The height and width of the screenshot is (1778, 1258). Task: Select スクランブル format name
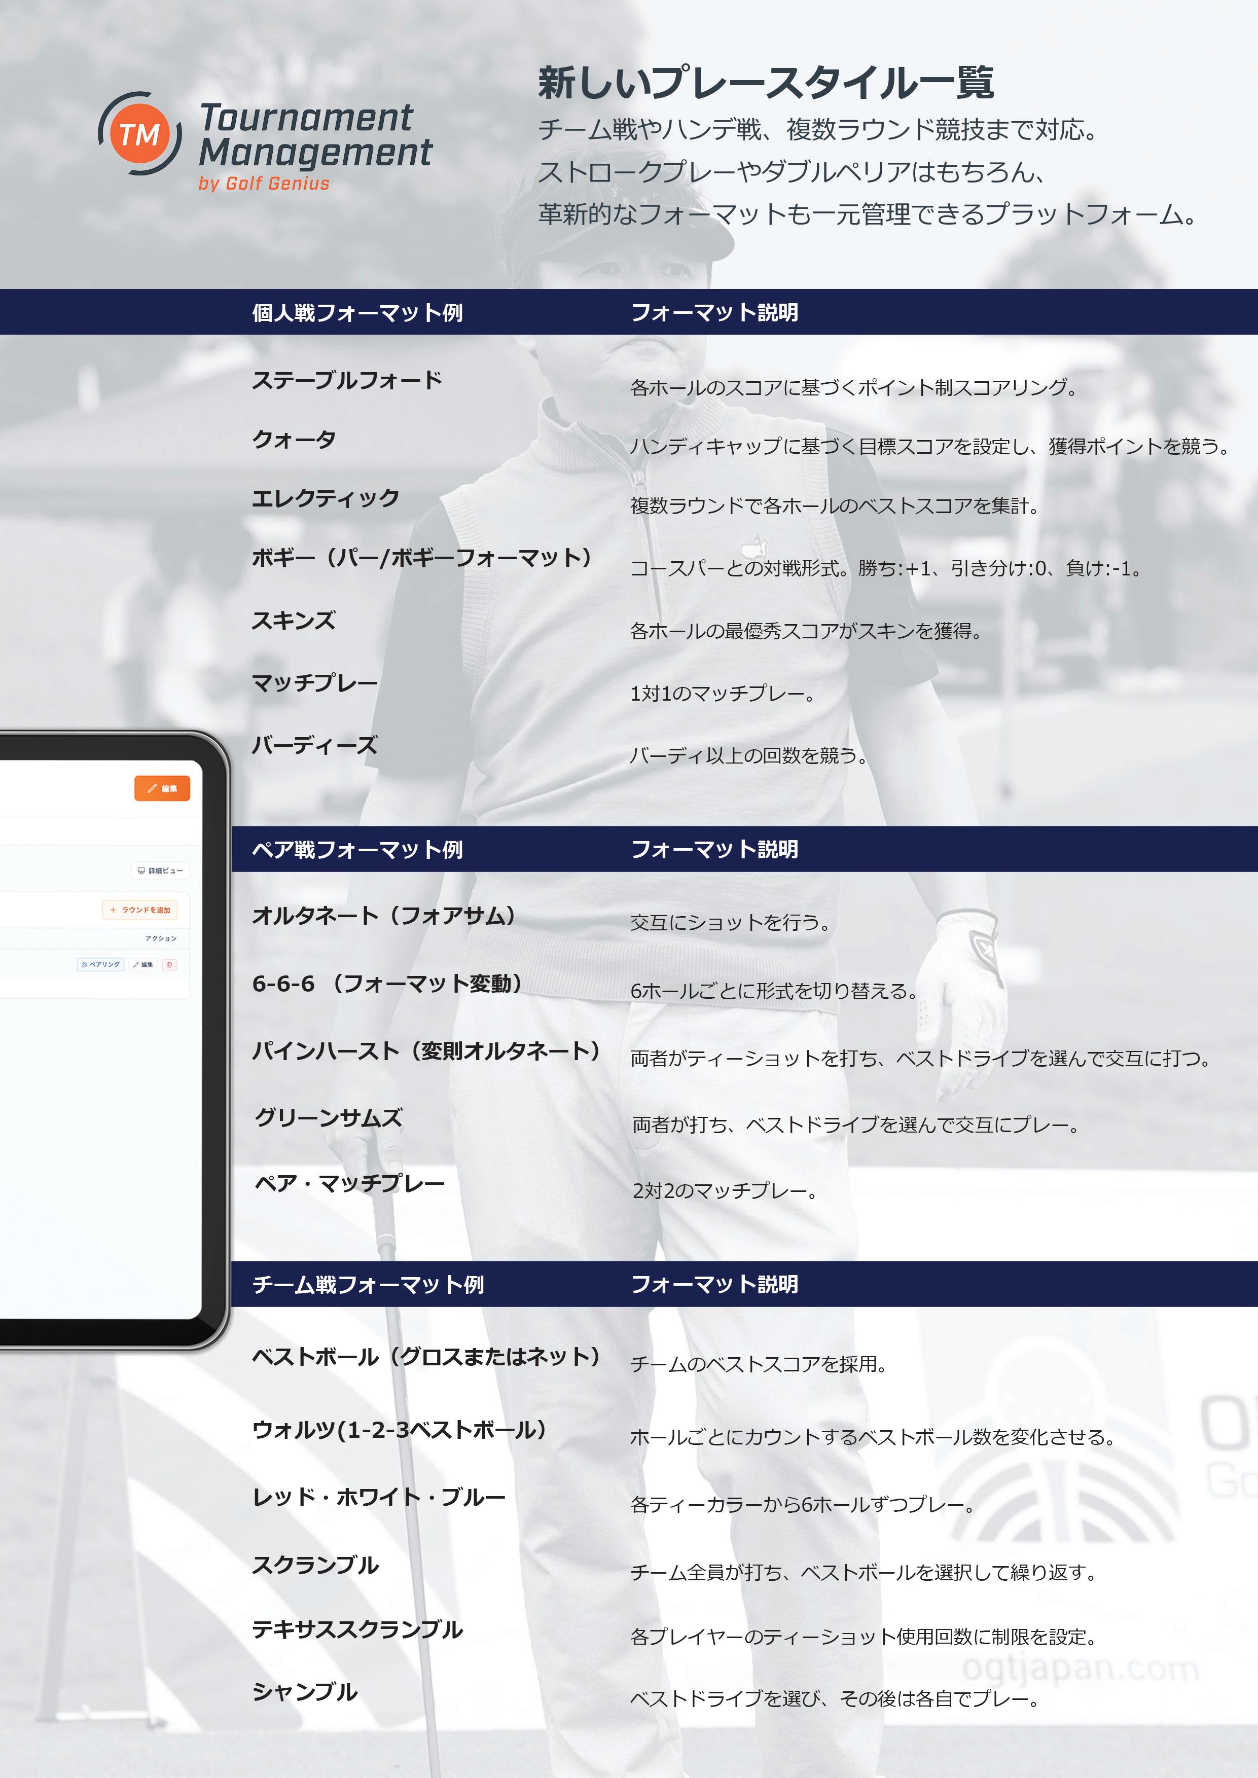click(x=315, y=1565)
